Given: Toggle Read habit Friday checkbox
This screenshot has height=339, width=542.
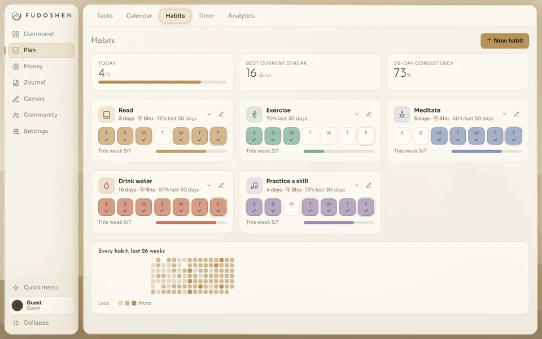Looking at the screenshot, I should [x=218, y=136].
